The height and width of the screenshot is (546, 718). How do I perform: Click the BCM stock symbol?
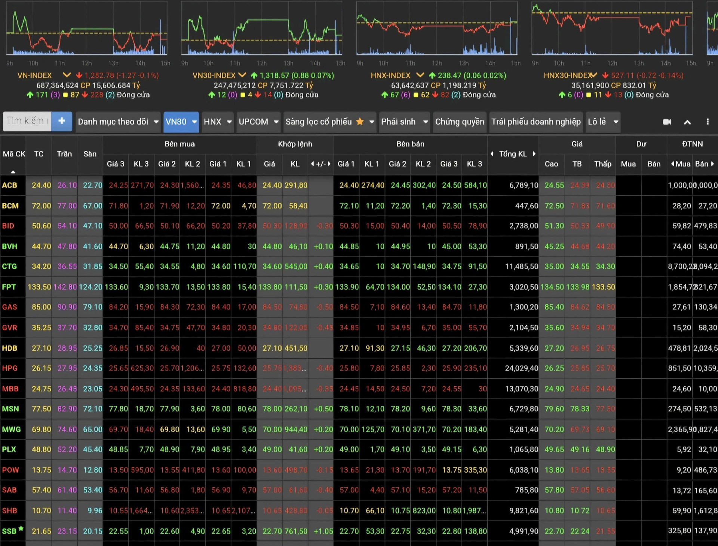[x=10, y=206]
